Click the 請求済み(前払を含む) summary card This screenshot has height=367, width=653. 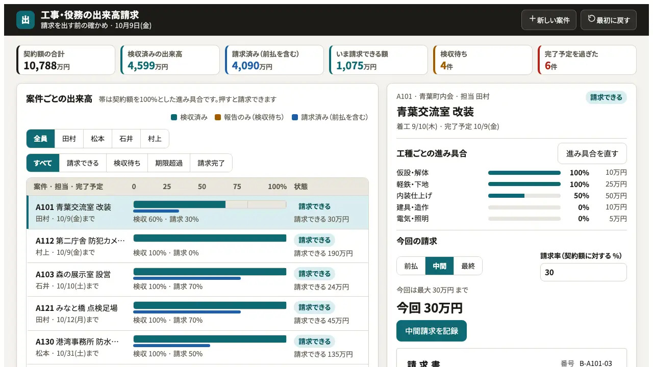pos(274,60)
